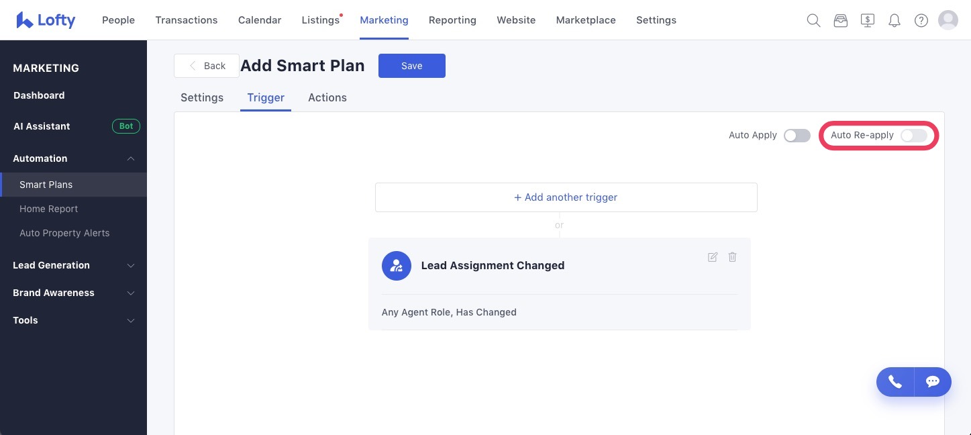Screen dimensions: 971x435
Task: Open the People menu
Action: coord(119,20)
